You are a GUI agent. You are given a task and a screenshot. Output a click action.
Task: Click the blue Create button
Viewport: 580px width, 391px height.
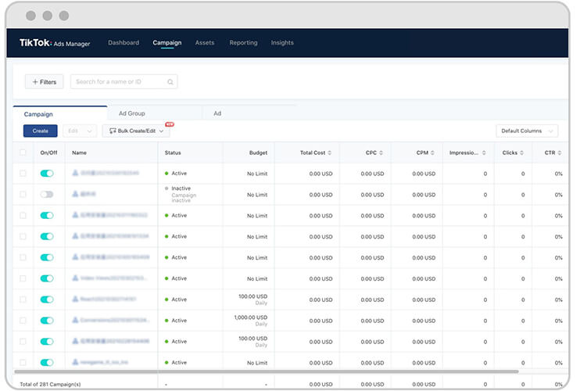[40, 131]
